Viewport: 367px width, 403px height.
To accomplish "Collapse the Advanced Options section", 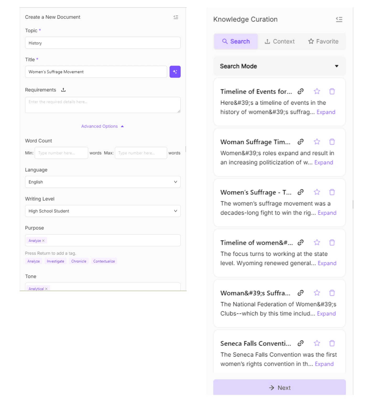I will click(x=102, y=126).
